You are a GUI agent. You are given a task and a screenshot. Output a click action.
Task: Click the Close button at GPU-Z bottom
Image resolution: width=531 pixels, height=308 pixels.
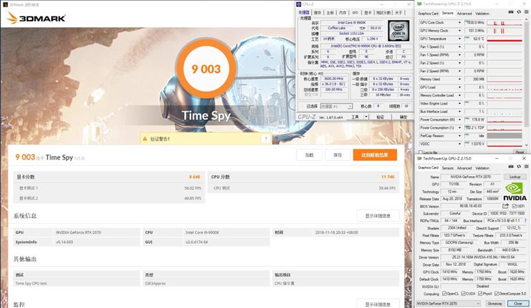[x=518, y=303]
